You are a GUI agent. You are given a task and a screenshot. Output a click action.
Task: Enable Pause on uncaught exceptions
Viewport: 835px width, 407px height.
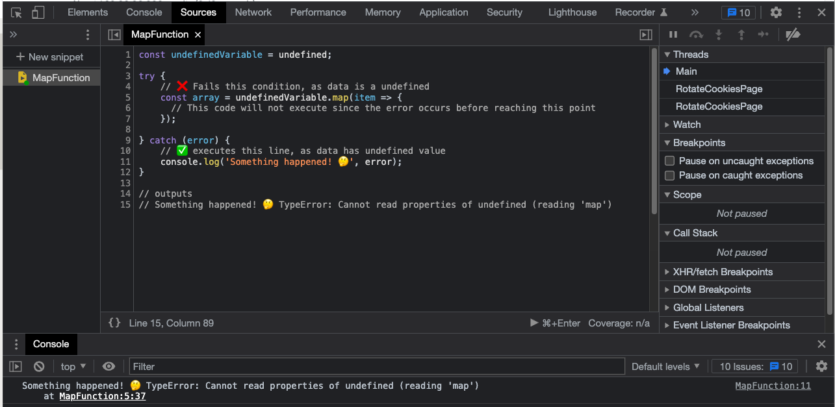pyautogui.click(x=670, y=161)
